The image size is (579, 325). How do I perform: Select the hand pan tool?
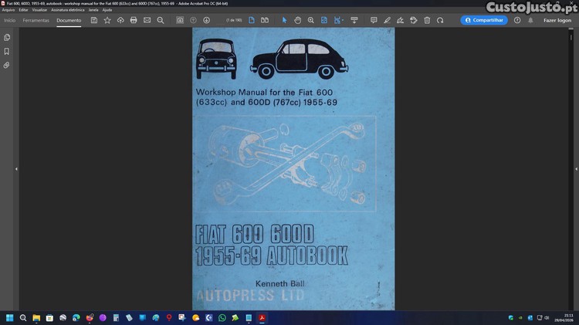tap(298, 20)
